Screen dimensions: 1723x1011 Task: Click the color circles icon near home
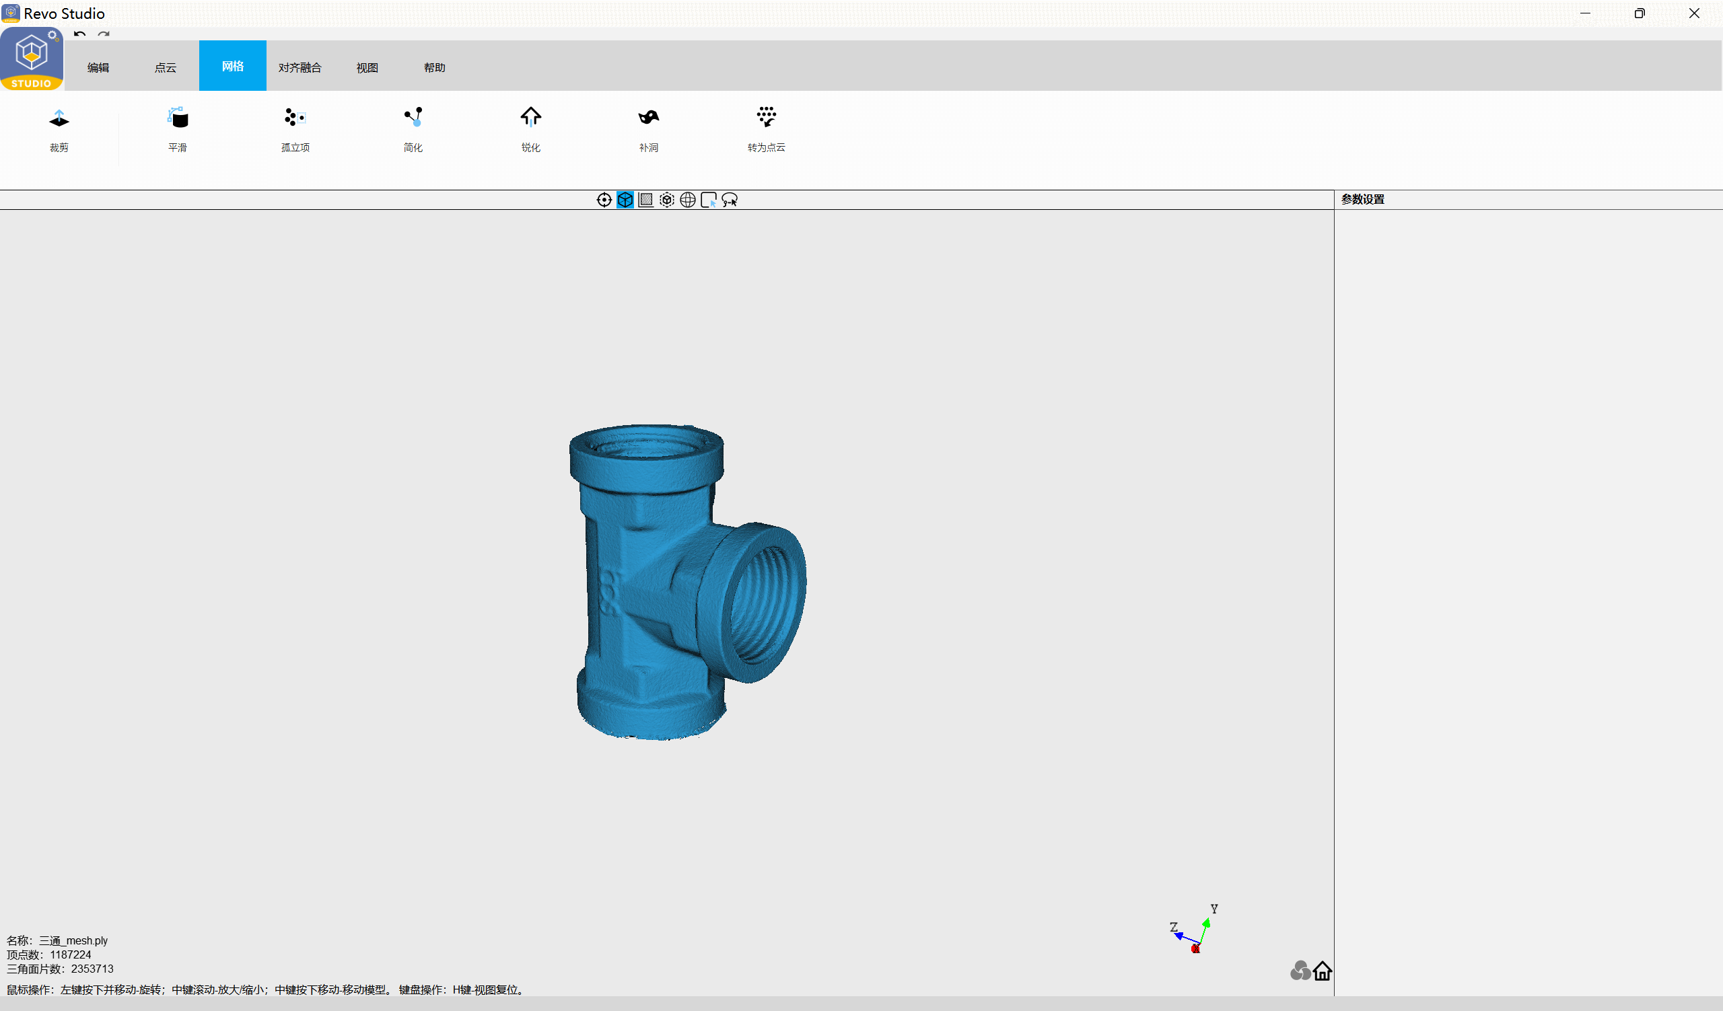click(x=1300, y=971)
